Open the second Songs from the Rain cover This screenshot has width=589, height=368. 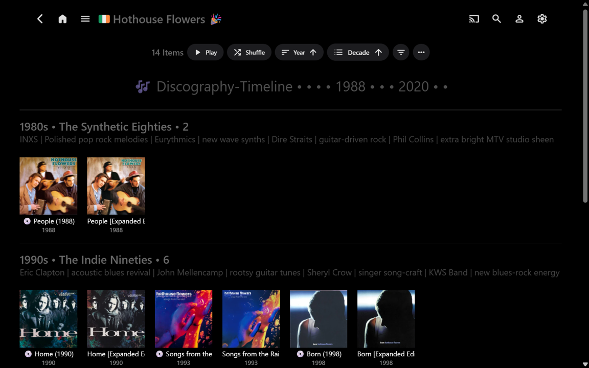coord(251,319)
